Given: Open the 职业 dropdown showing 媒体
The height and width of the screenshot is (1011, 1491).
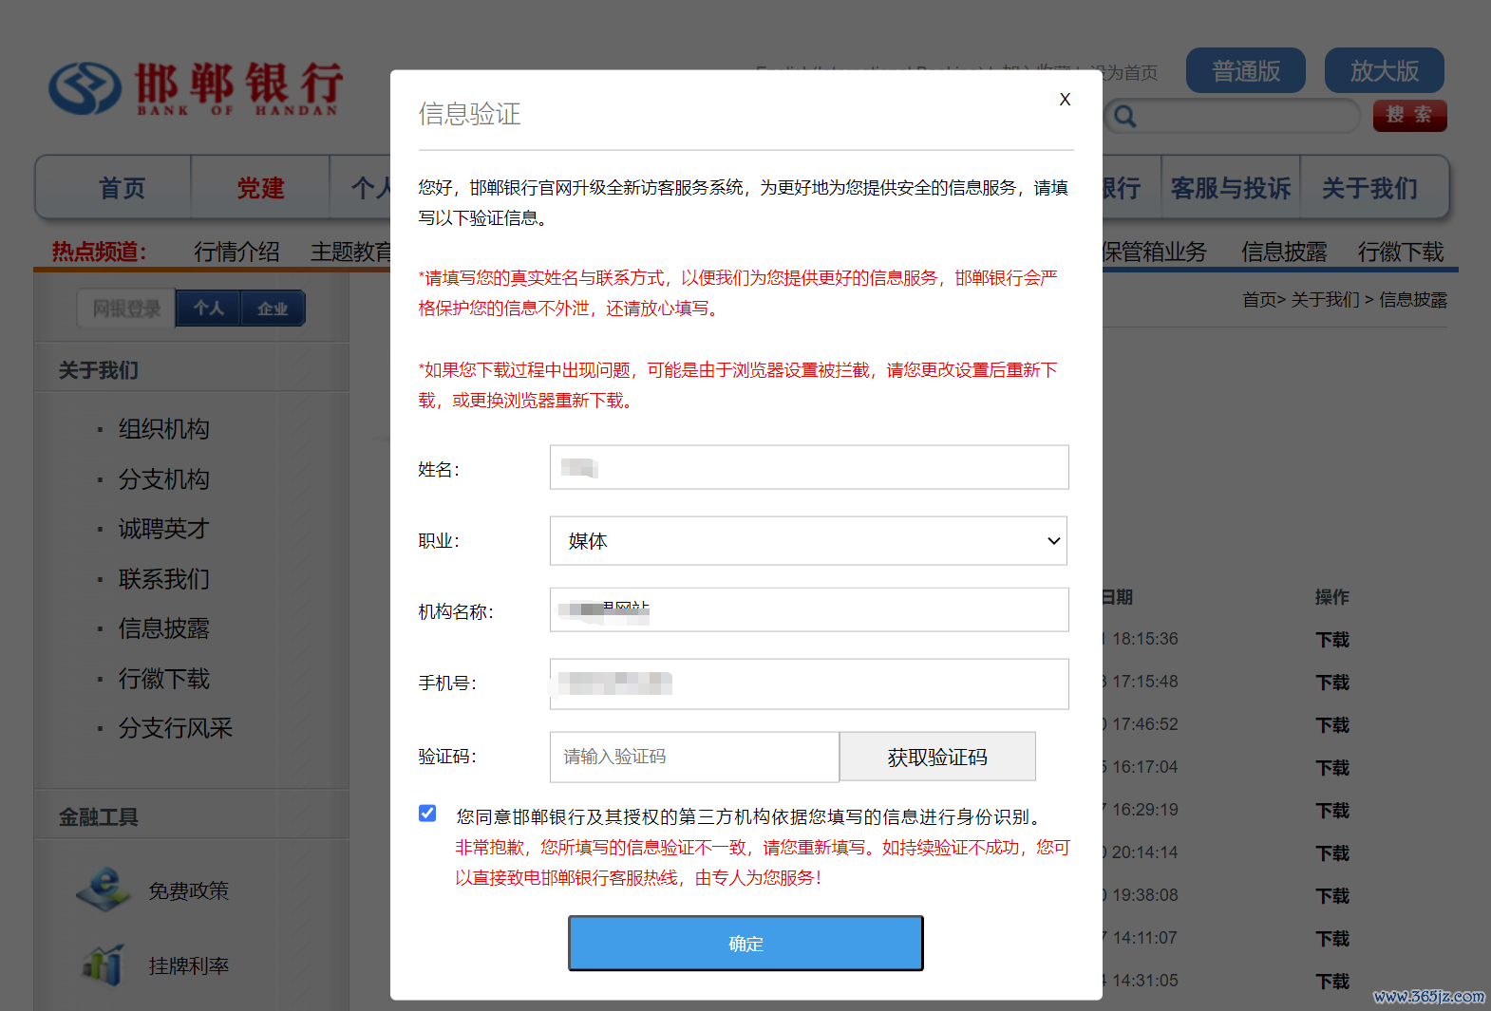Looking at the screenshot, I should [808, 541].
